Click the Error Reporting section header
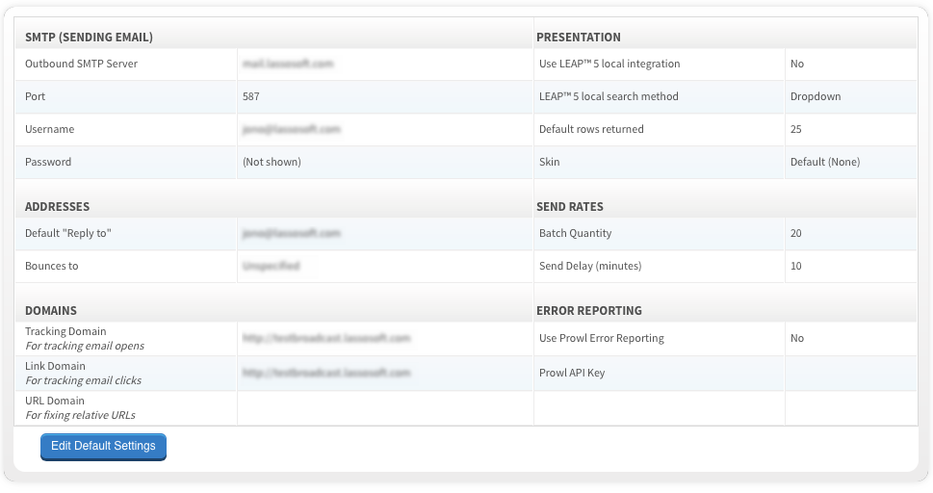This screenshot has width=933, height=493. coord(589,310)
